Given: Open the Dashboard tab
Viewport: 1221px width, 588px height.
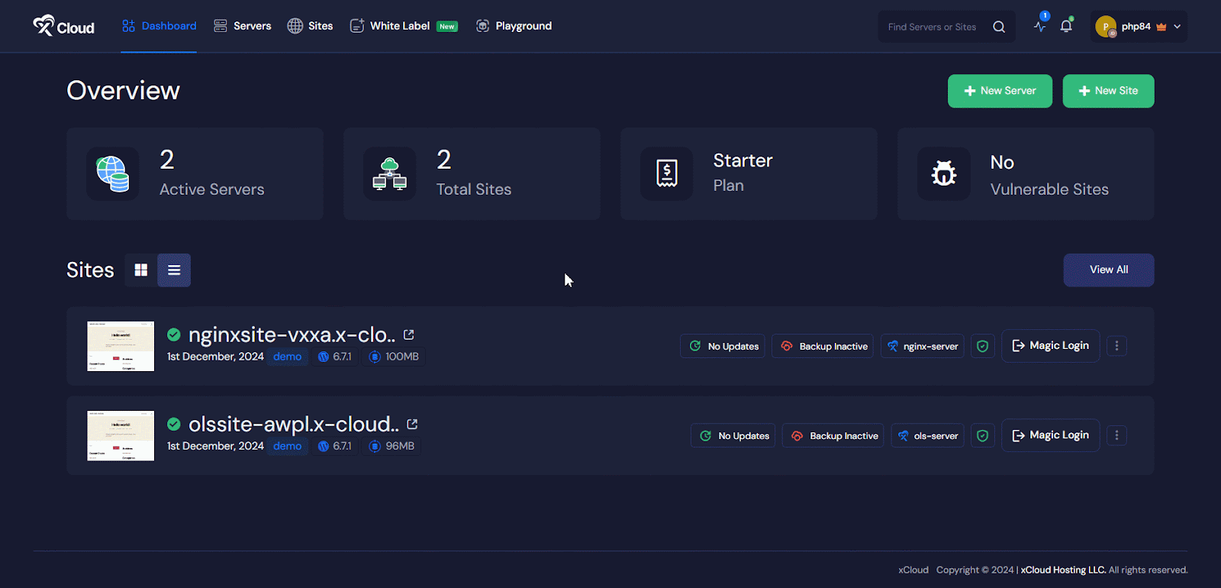Looking at the screenshot, I should [x=159, y=26].
